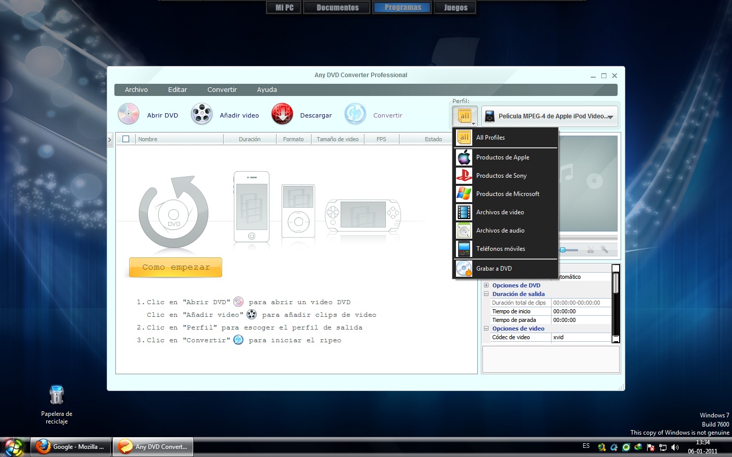Click Tiempo de parada value field
Viewport: 732px width, 457px height.
pos(582,320)
